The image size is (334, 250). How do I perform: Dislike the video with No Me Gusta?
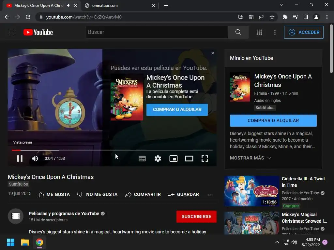pyautogui.click(x=97, y=195)
